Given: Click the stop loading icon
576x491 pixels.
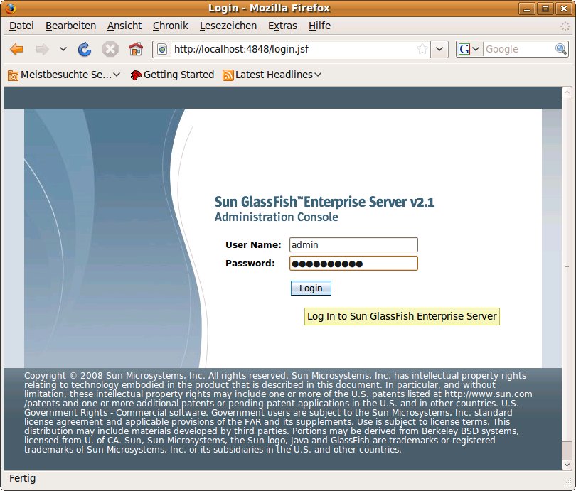Looking at the screenshot, I should pos(110,49).
